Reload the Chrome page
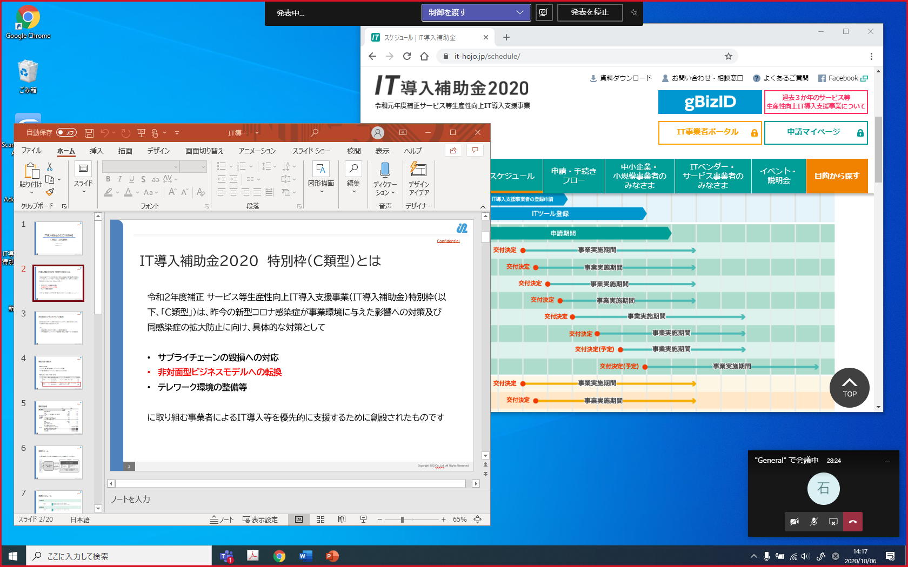This screenshot has height=567, width=908. point(407,56)
